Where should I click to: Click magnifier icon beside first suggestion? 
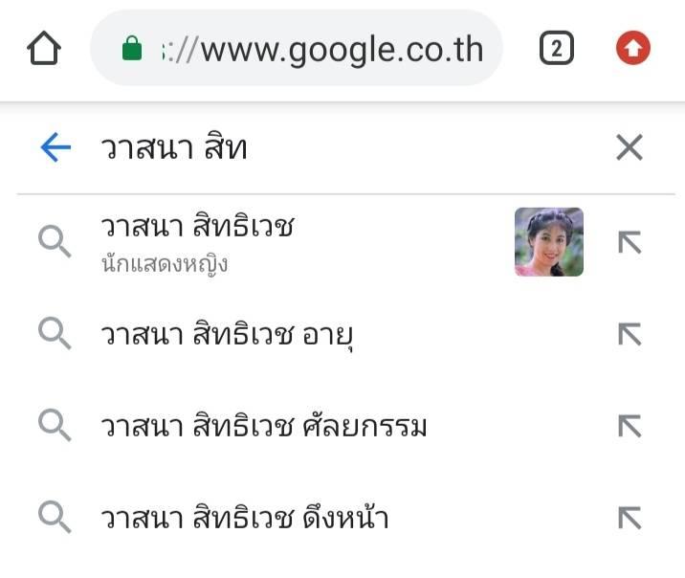click(x=55, y=241)
